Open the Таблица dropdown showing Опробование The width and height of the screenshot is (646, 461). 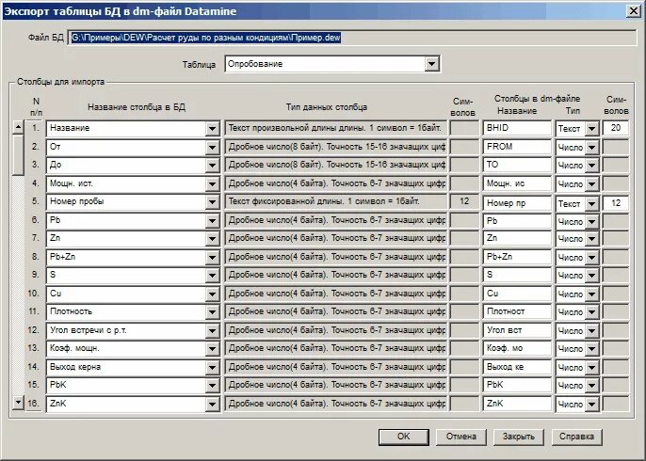(431, 64)
